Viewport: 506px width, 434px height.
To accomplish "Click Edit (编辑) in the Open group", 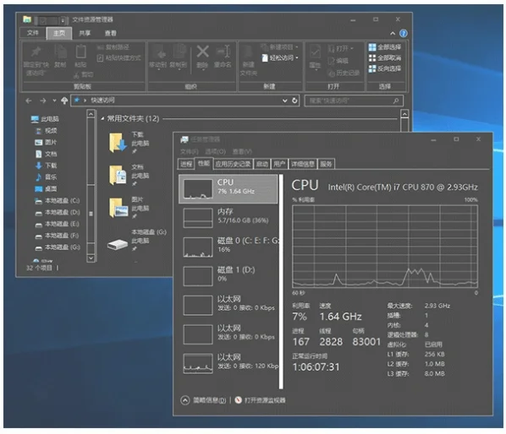I will (x=338, y=61).
